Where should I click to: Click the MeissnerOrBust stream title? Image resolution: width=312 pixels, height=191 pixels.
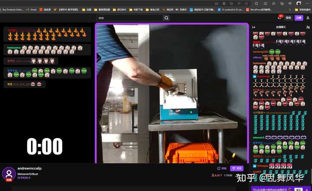tap(28, 174)
